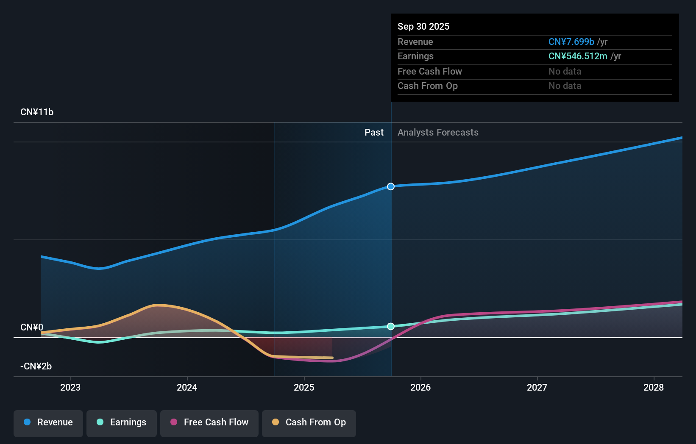Click the 2027 label on the x-axis
Screen dimensions: 696x444
click(x=537, y=387)
